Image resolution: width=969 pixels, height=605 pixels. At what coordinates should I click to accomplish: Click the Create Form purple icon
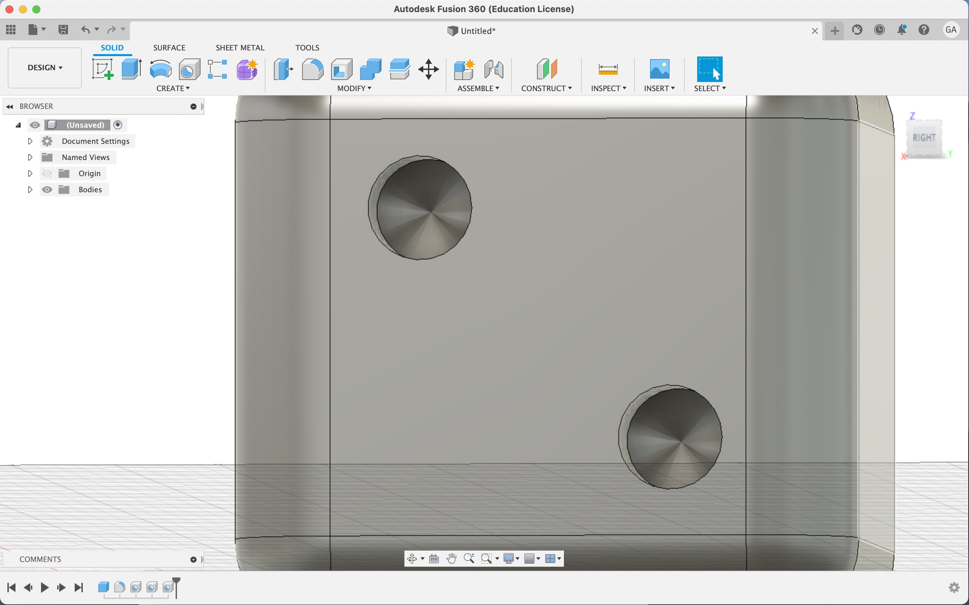247,69
